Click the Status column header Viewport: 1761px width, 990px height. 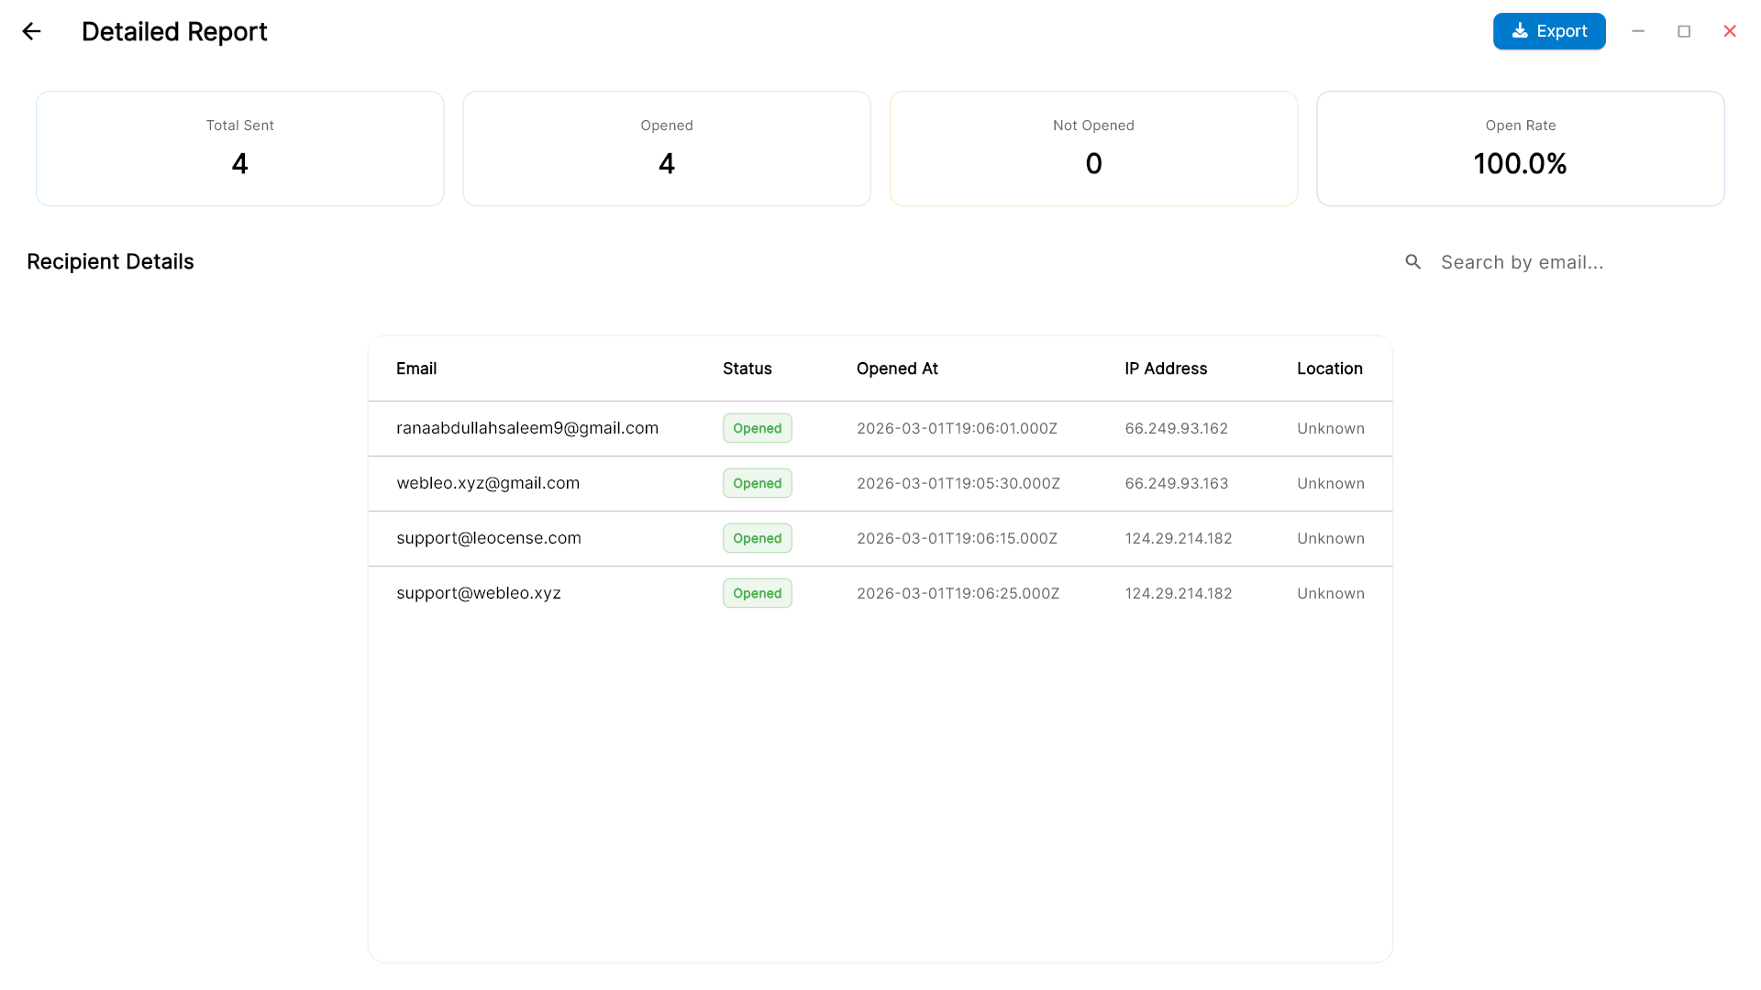[x=748, y=368]
